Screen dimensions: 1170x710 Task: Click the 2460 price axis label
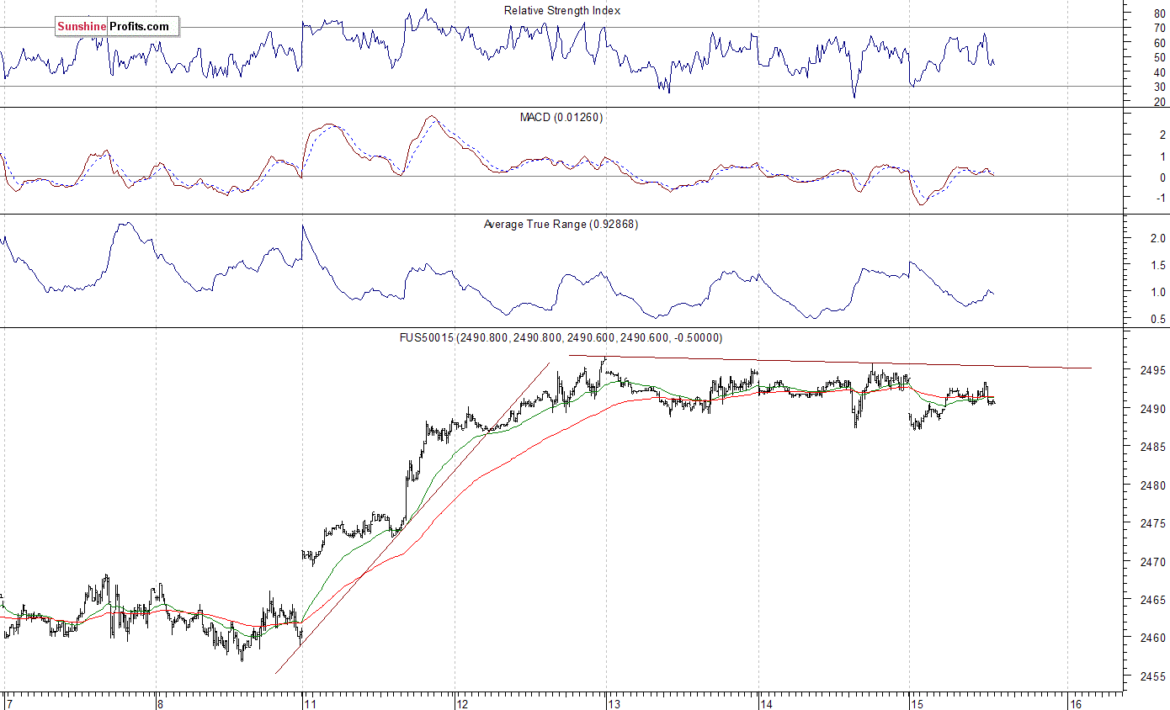pyautogui.click(x=1155, y=638)
